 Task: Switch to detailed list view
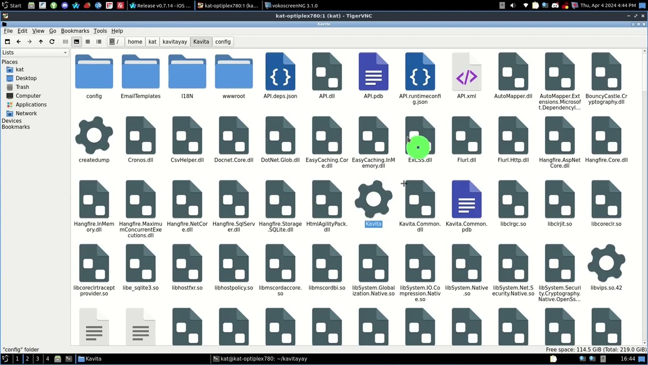coord(99,42)
